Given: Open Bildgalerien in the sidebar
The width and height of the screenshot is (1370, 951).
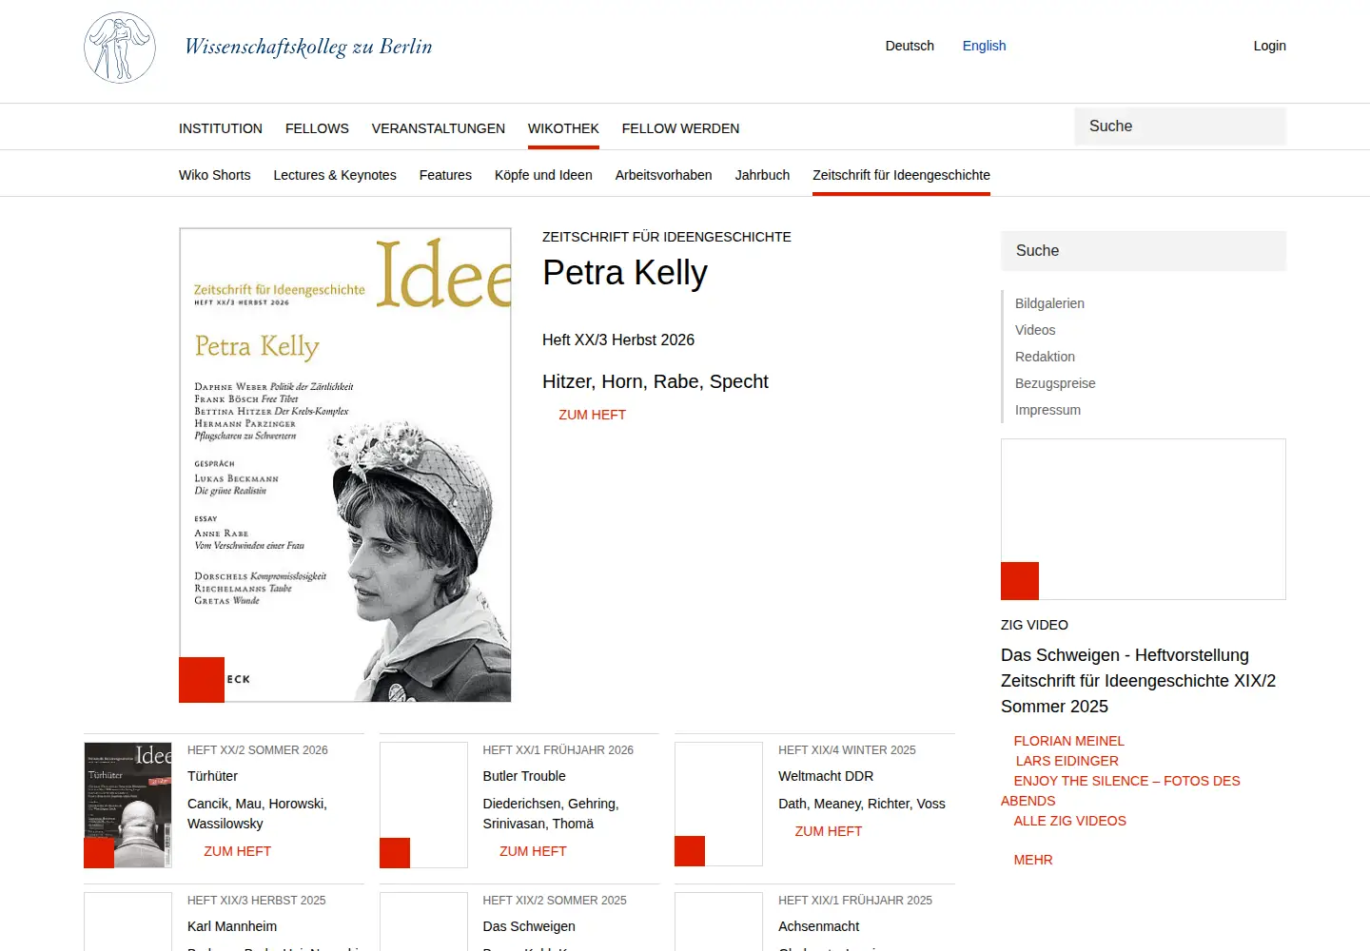Looking at the screenshot, I should [x=1049, y=303].
